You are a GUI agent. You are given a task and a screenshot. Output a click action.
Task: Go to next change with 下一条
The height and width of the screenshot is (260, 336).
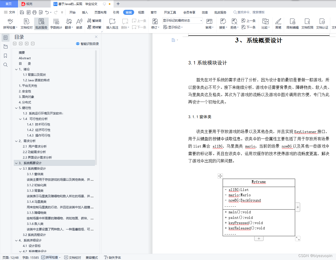coord(248,27)
